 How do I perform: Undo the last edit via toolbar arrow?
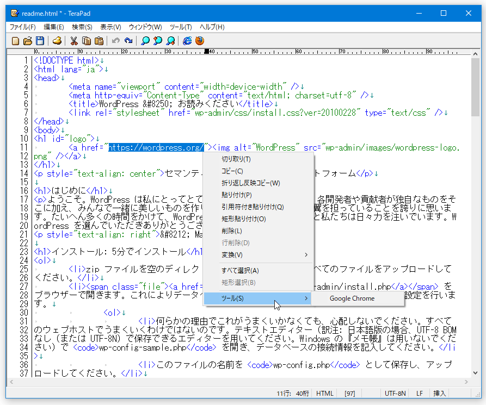(x=115, y=41)
